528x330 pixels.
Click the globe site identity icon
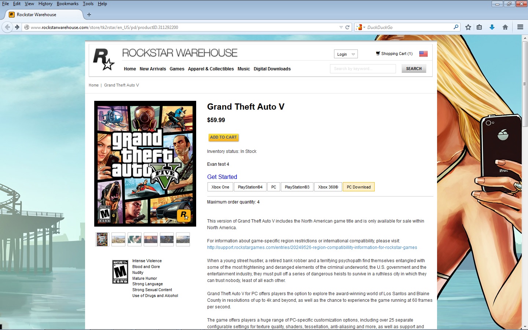point(26,27)
